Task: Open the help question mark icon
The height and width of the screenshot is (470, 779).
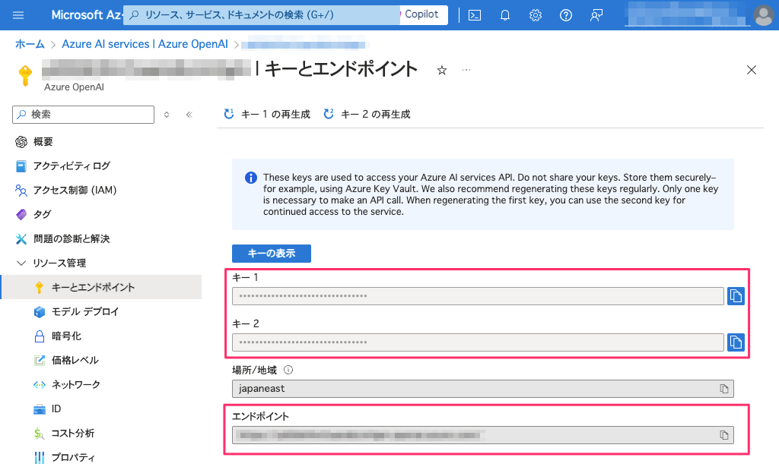Action: click(565, 15)
